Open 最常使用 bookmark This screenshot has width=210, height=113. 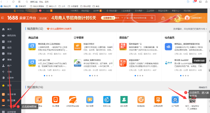(x=21, y=6)
